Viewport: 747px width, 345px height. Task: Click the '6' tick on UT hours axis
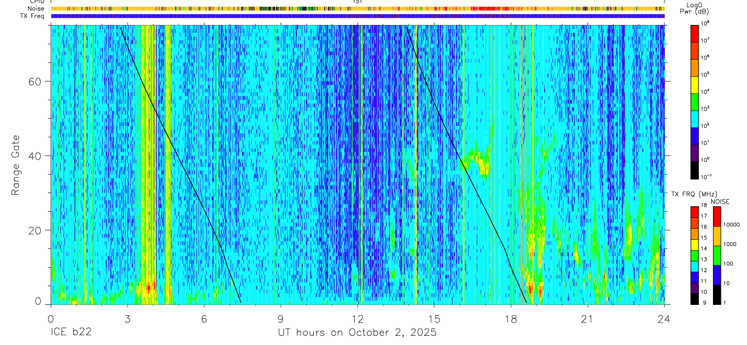tap(204, 318)
